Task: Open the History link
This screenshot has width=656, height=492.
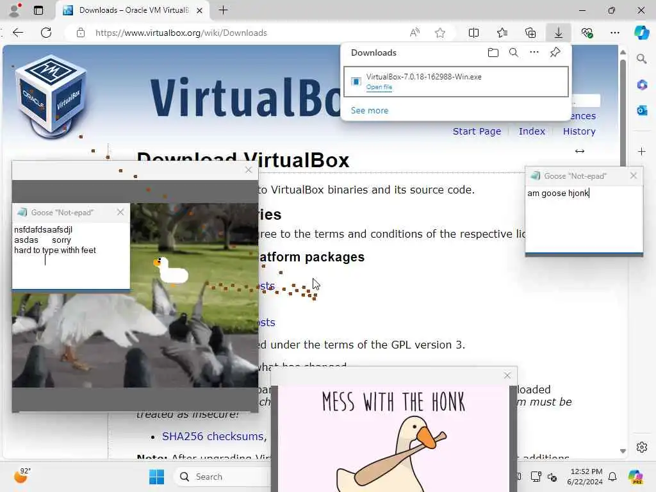Action: tap(579, 131)
